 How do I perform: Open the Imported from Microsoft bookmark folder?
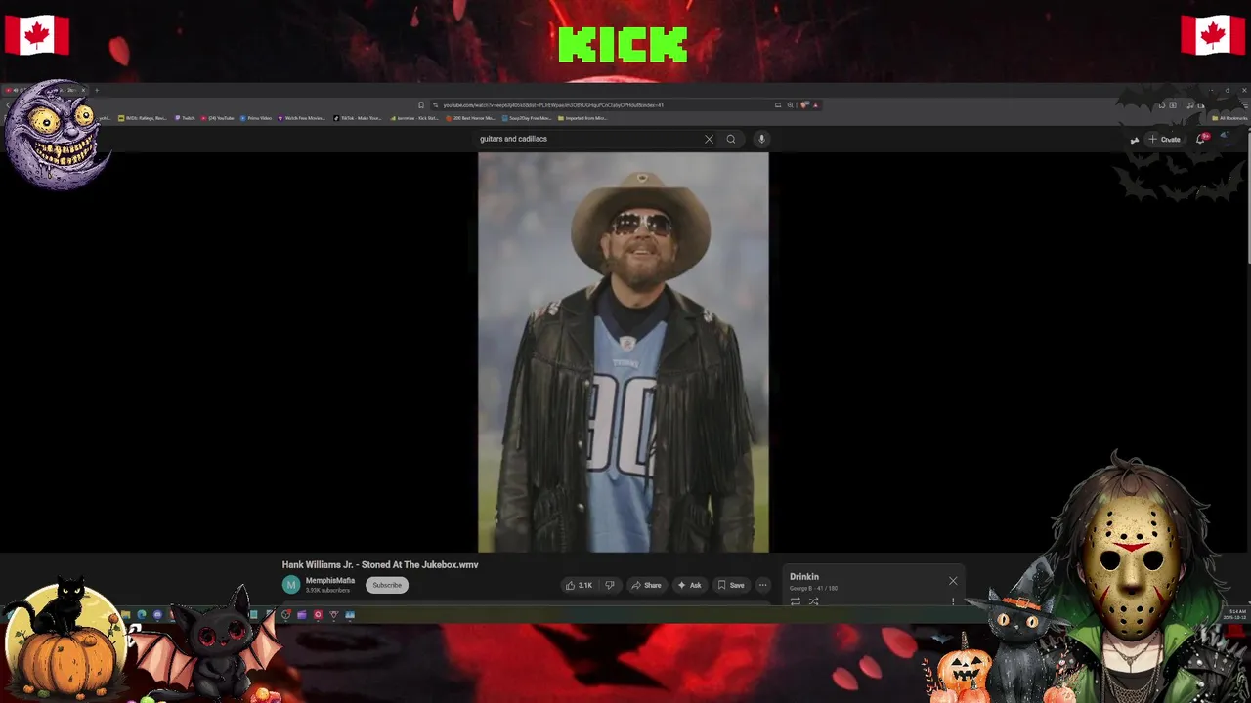(582, 118)
